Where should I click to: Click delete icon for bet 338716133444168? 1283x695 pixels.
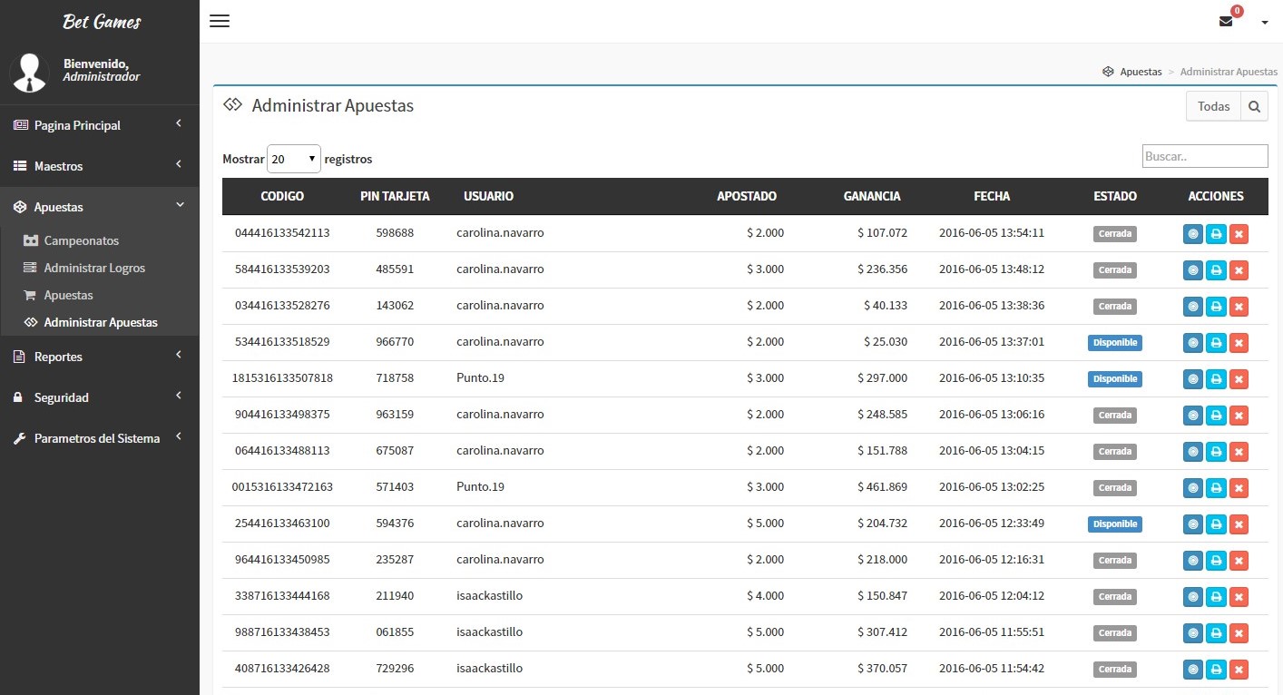click(x=1239, y=597)
